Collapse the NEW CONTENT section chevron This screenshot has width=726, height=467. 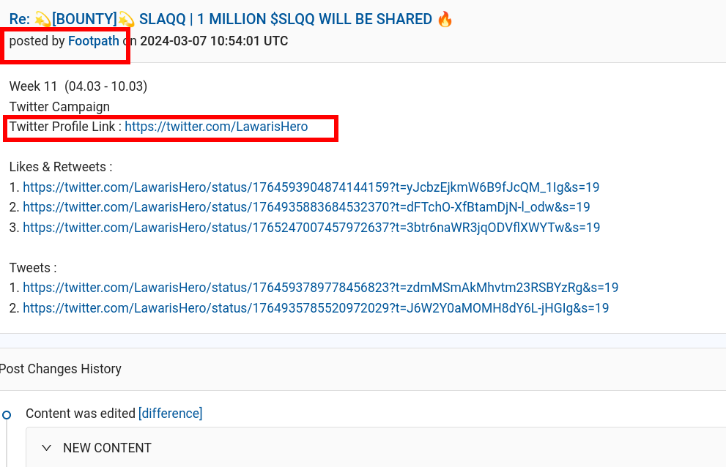(46, 448)
